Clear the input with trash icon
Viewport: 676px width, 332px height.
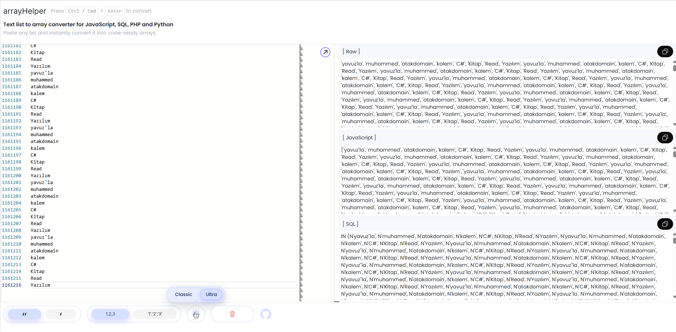pos(232,314)
